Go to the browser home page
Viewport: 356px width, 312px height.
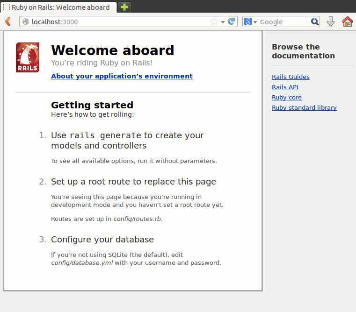347,21
